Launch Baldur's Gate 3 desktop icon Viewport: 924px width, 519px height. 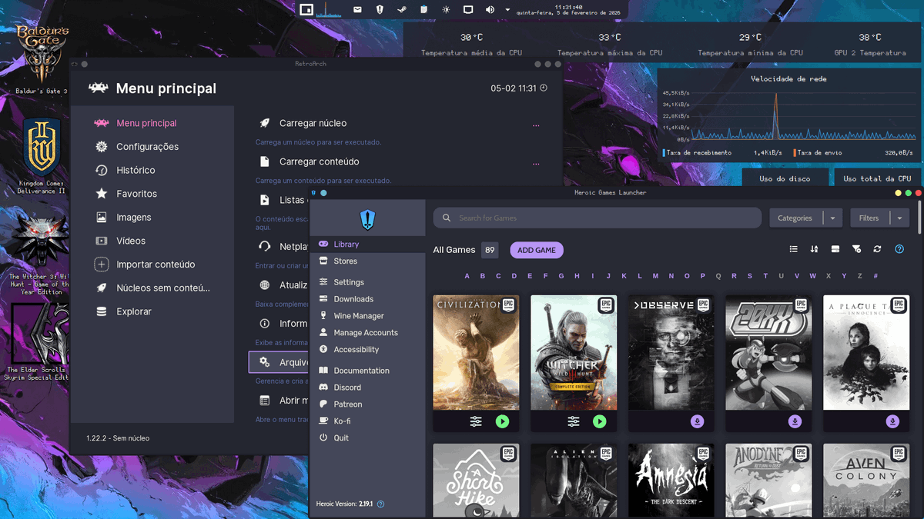42,59
